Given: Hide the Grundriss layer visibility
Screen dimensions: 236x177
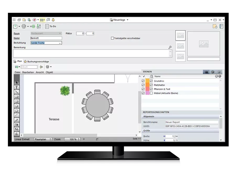Looking at the screenshot, I should (x=143, y=81).
